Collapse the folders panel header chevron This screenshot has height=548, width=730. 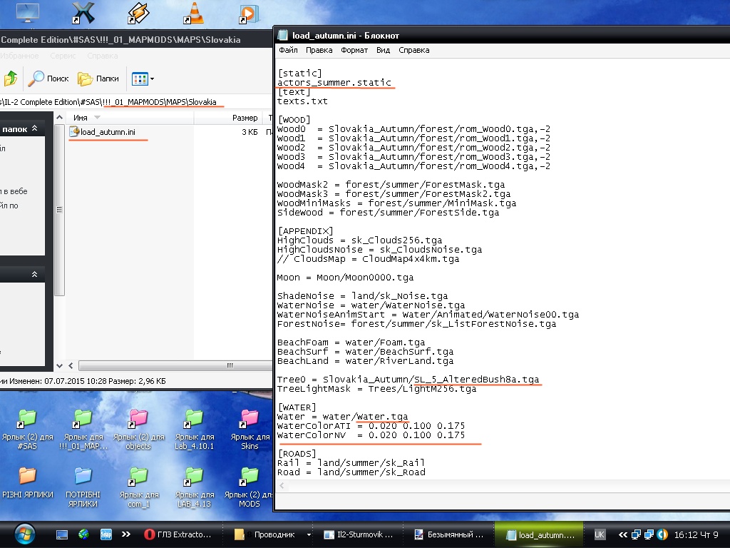point(34,129)
